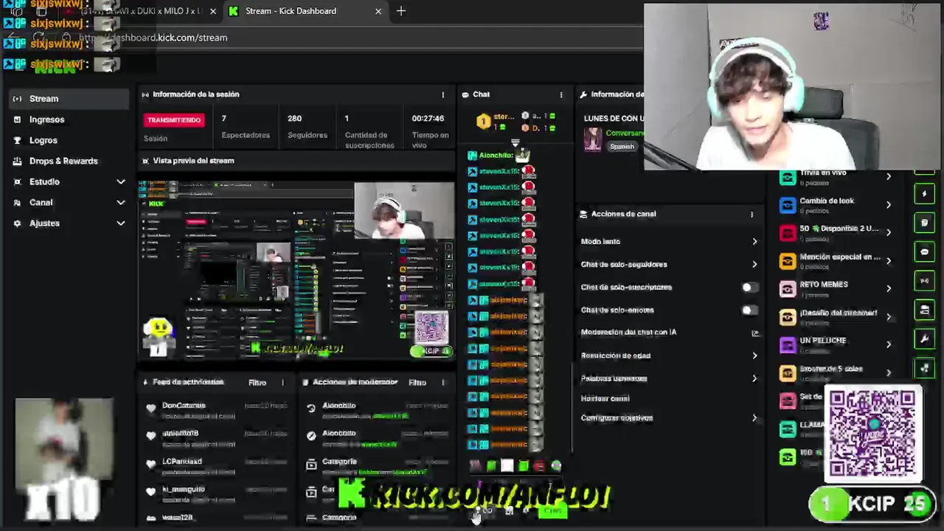Click the Drops & Rewards sidebar icon
Screen dimensions: 944x531
tap(18, 161)
